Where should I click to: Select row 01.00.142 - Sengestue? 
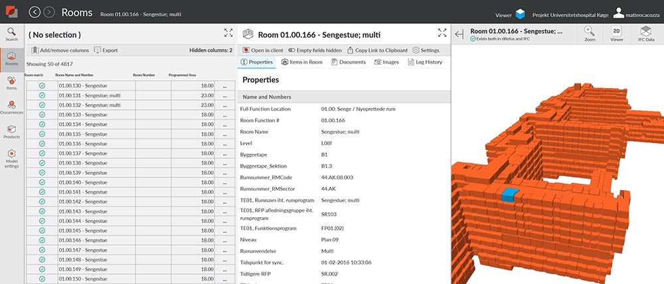pos(130,202)
